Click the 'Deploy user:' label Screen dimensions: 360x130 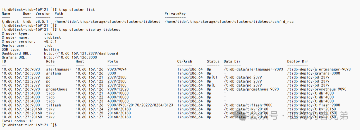14,45
